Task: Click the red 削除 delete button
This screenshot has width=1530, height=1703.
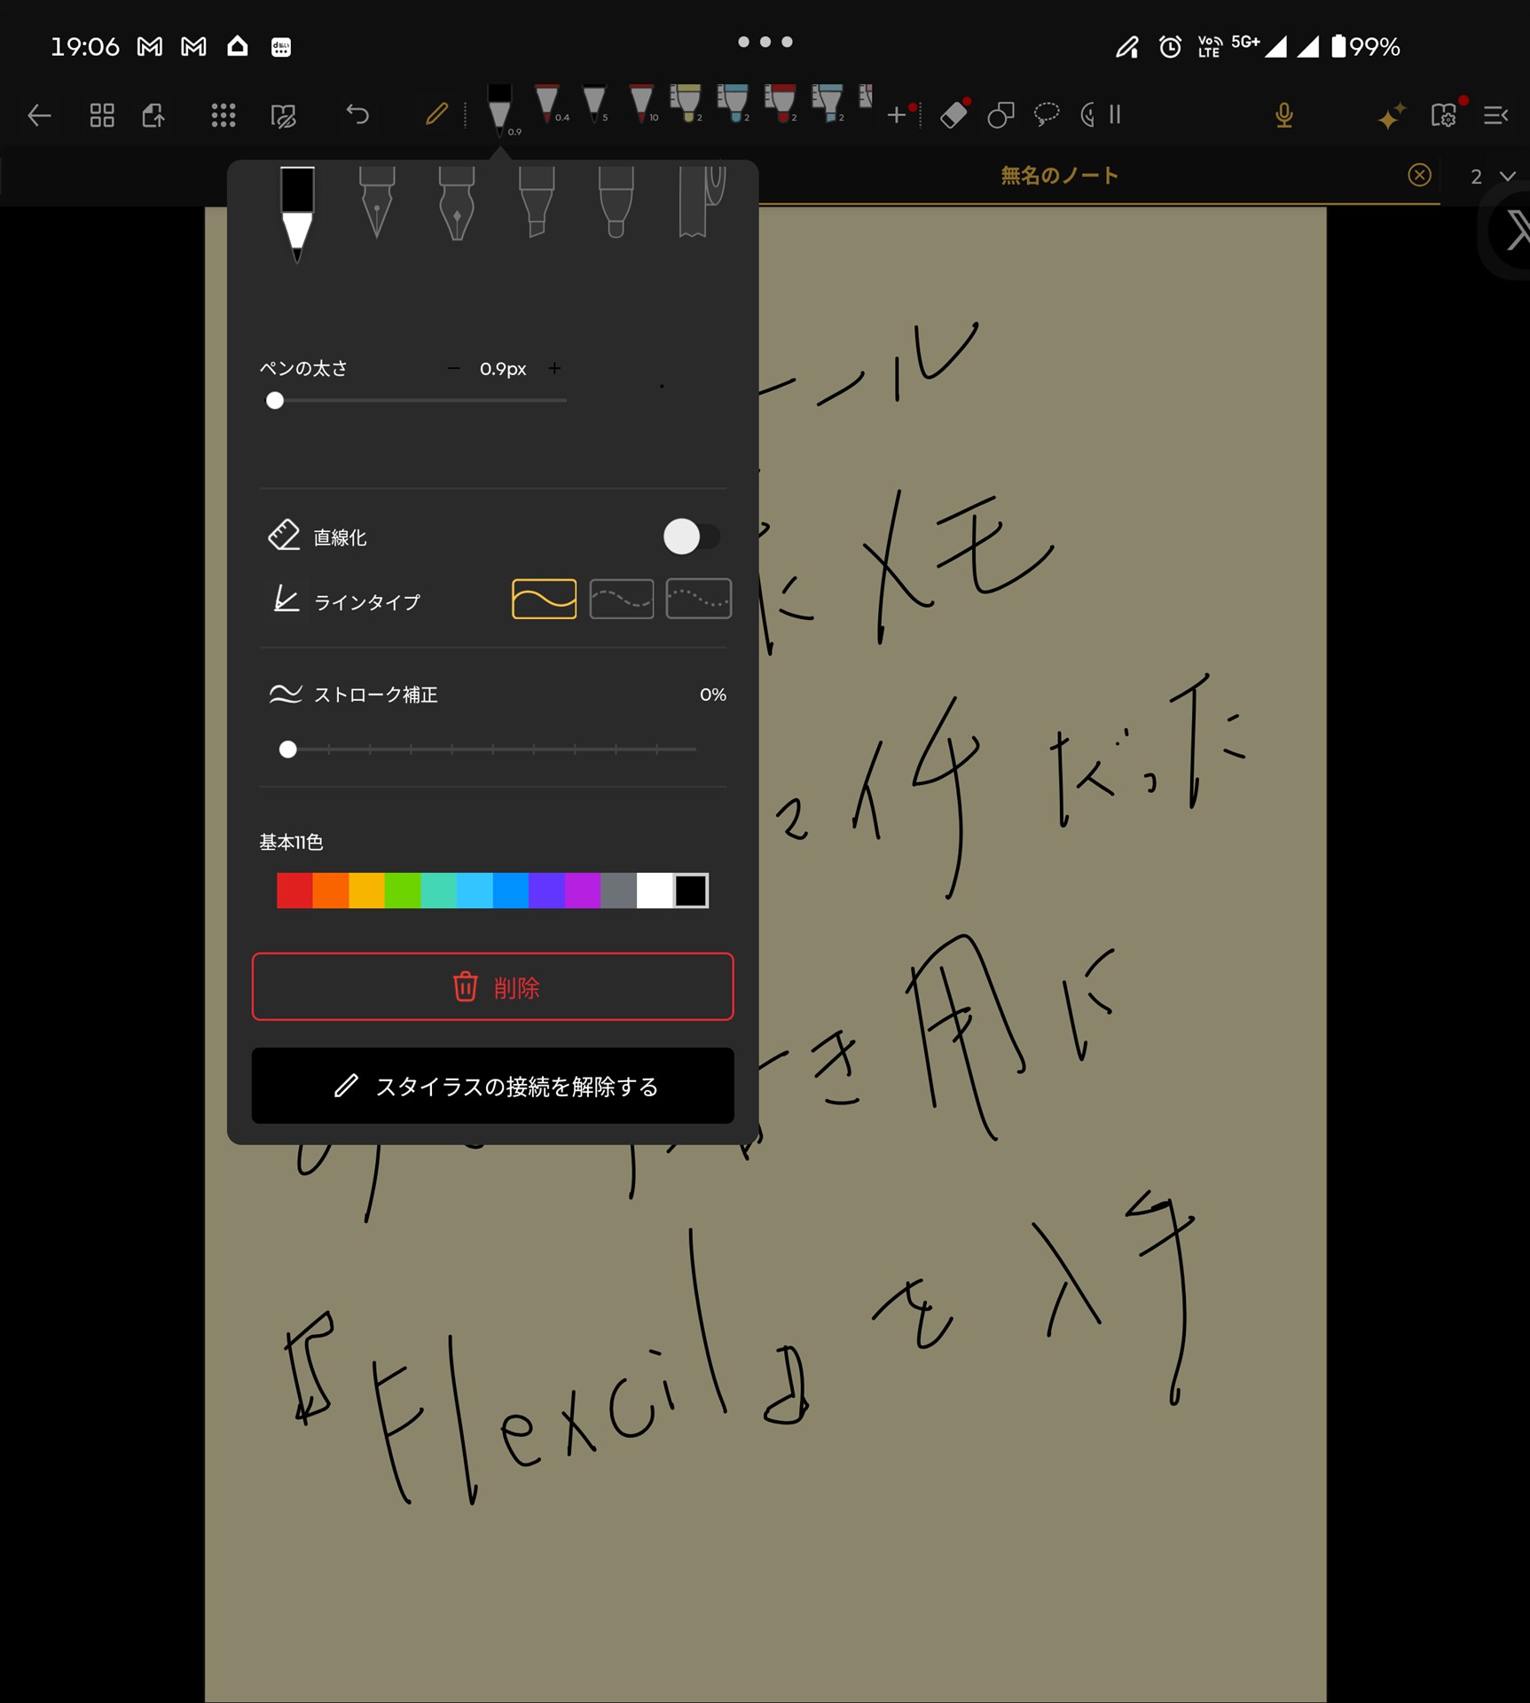Action: pyautogui.click(x=493, y=986)
